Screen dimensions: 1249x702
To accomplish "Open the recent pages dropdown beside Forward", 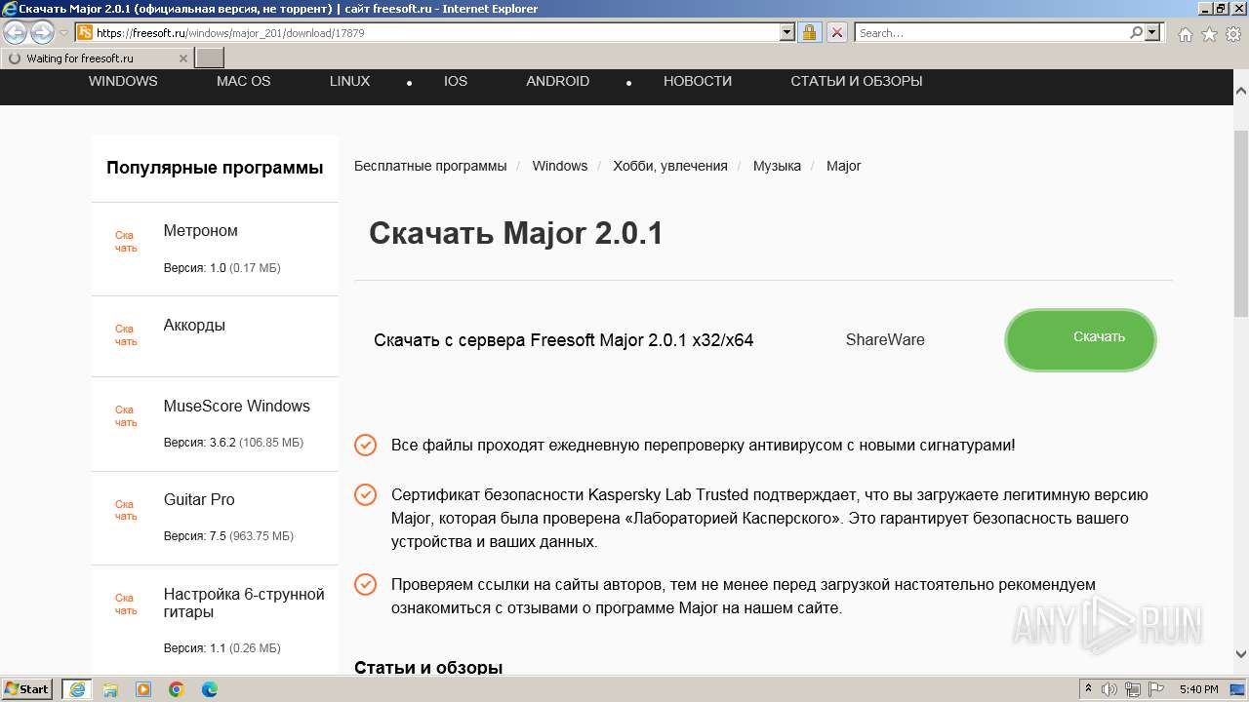I will (63, 32).
